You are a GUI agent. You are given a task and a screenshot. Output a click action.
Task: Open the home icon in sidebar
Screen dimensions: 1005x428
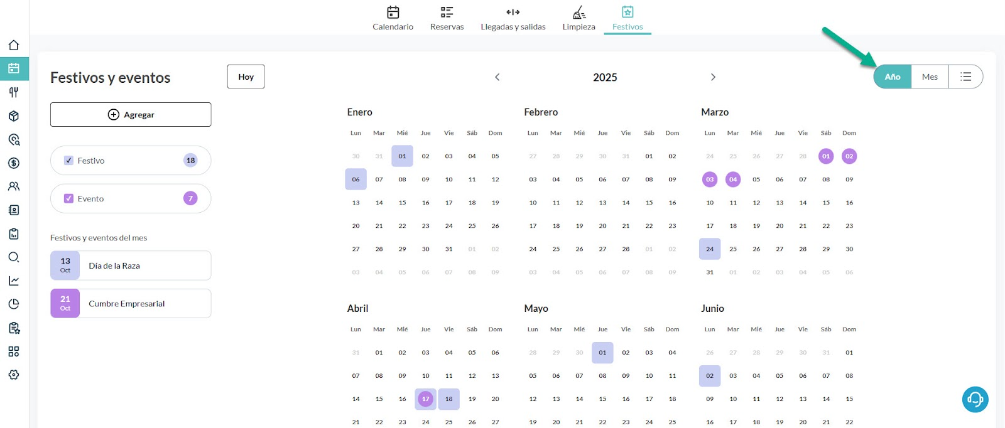tap(14, 45)
